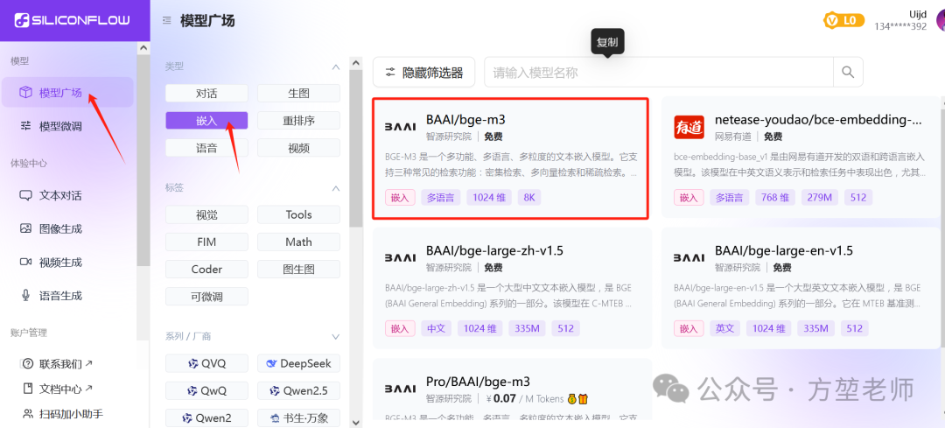Filter by the Qwen2 series
The width and height of the screenshot is (945, 428).
coord(206,417)
